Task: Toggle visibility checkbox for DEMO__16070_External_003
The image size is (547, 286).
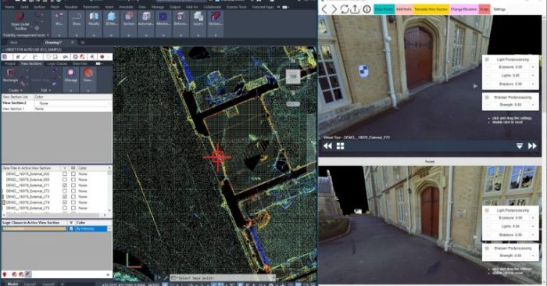Action: coord(65,179)
